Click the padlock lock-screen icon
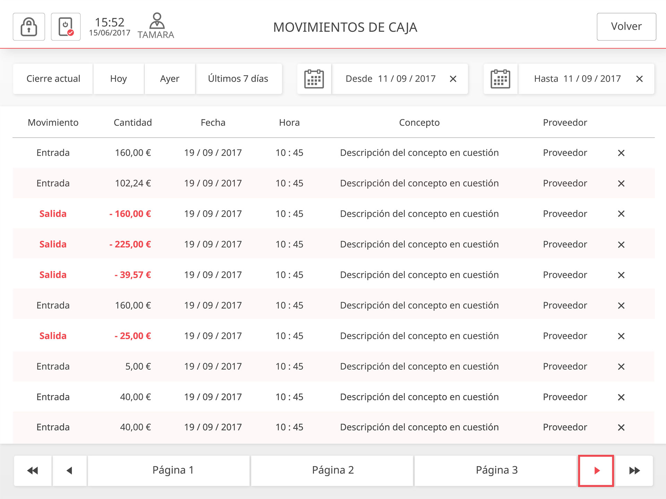 point(29,27)
